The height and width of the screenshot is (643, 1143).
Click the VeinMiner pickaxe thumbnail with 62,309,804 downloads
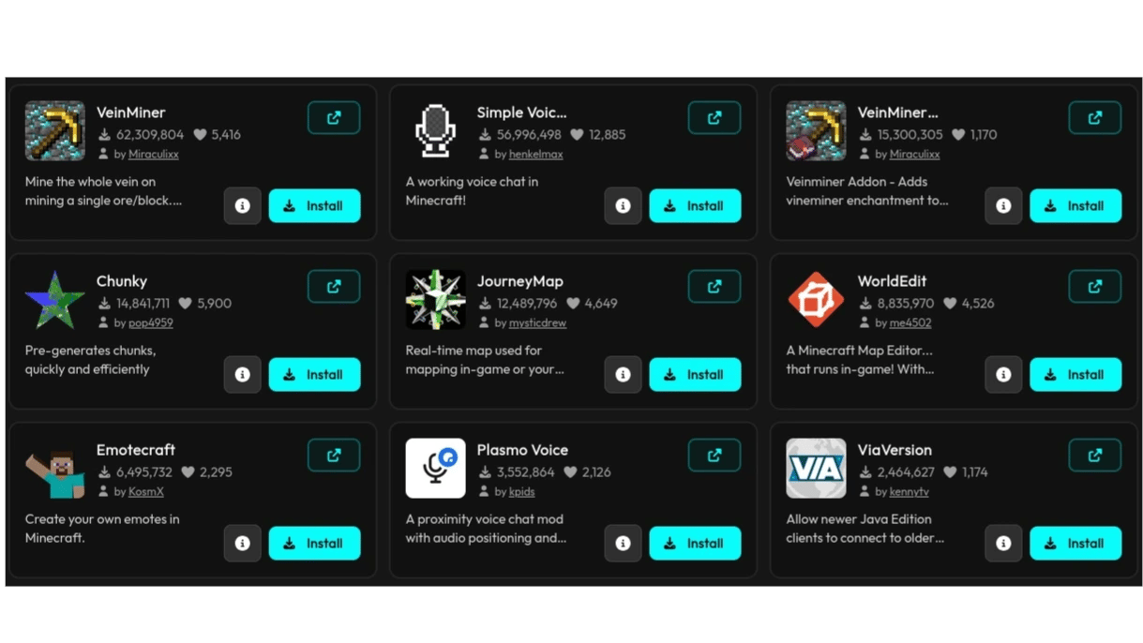coord(55,131)
